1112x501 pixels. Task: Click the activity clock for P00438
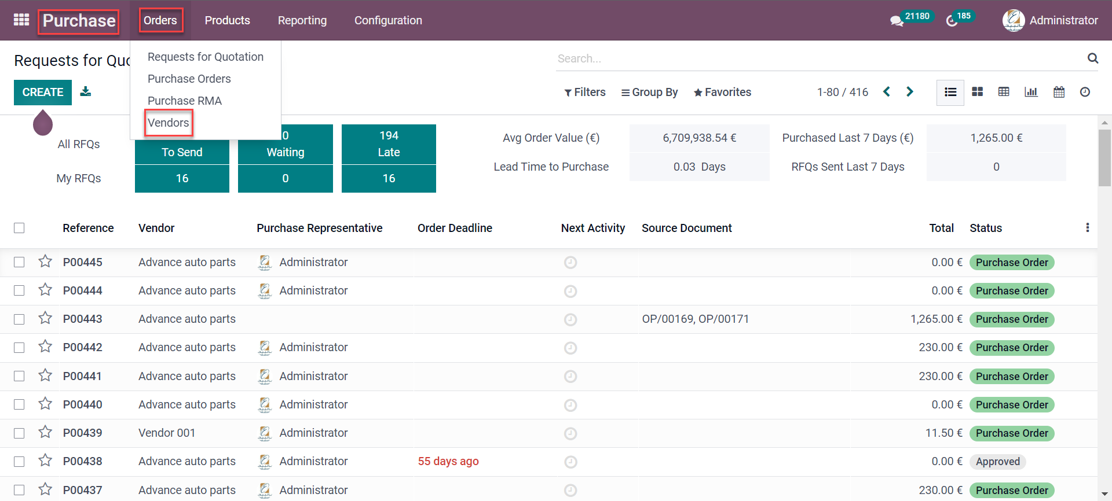tap(570, 462)
